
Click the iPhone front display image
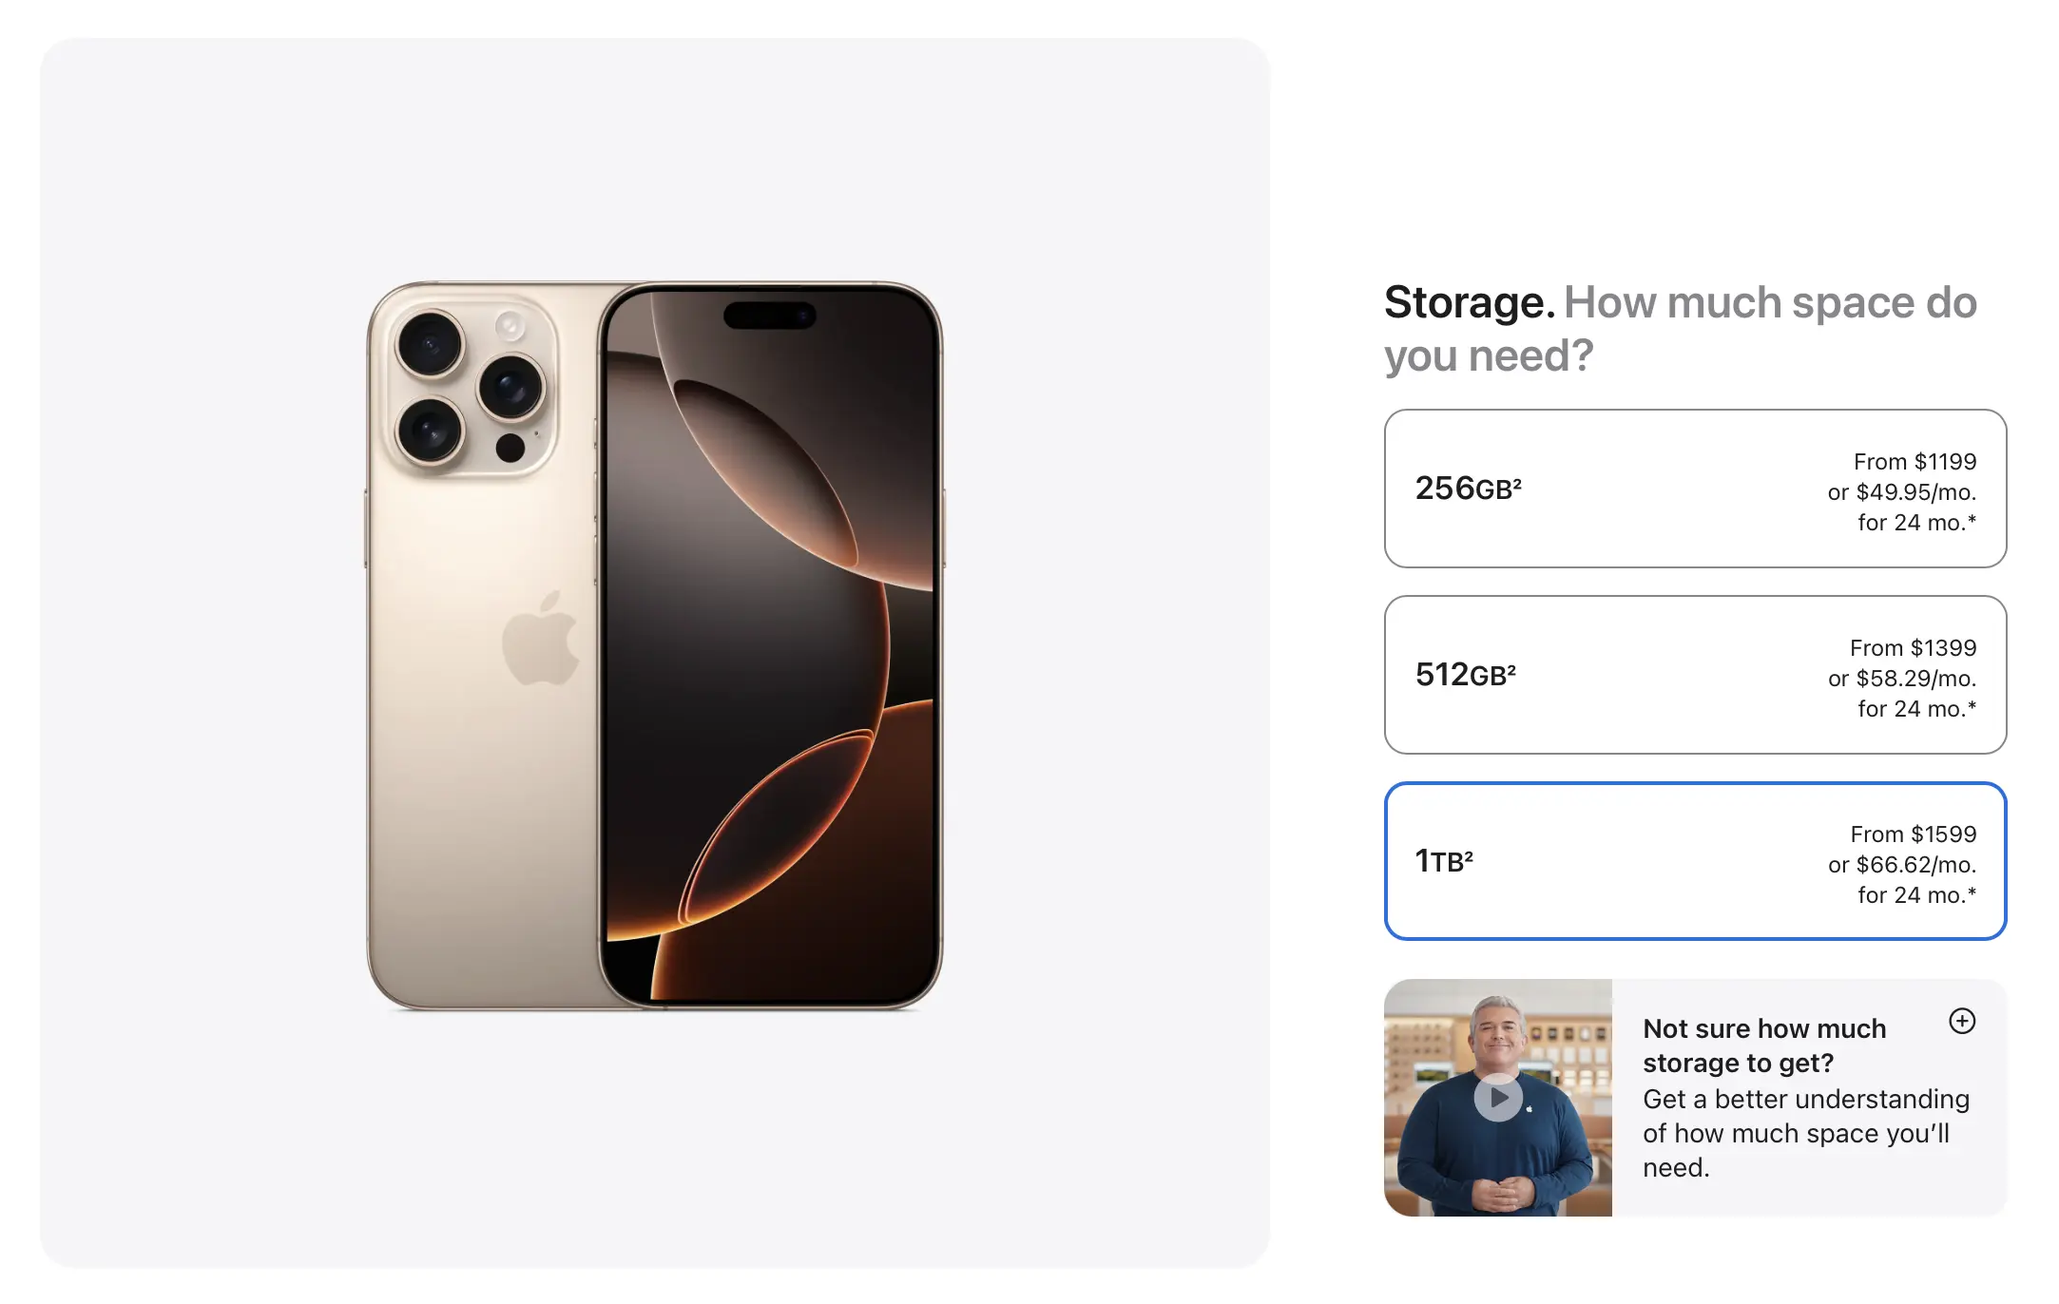pos(770,646)
